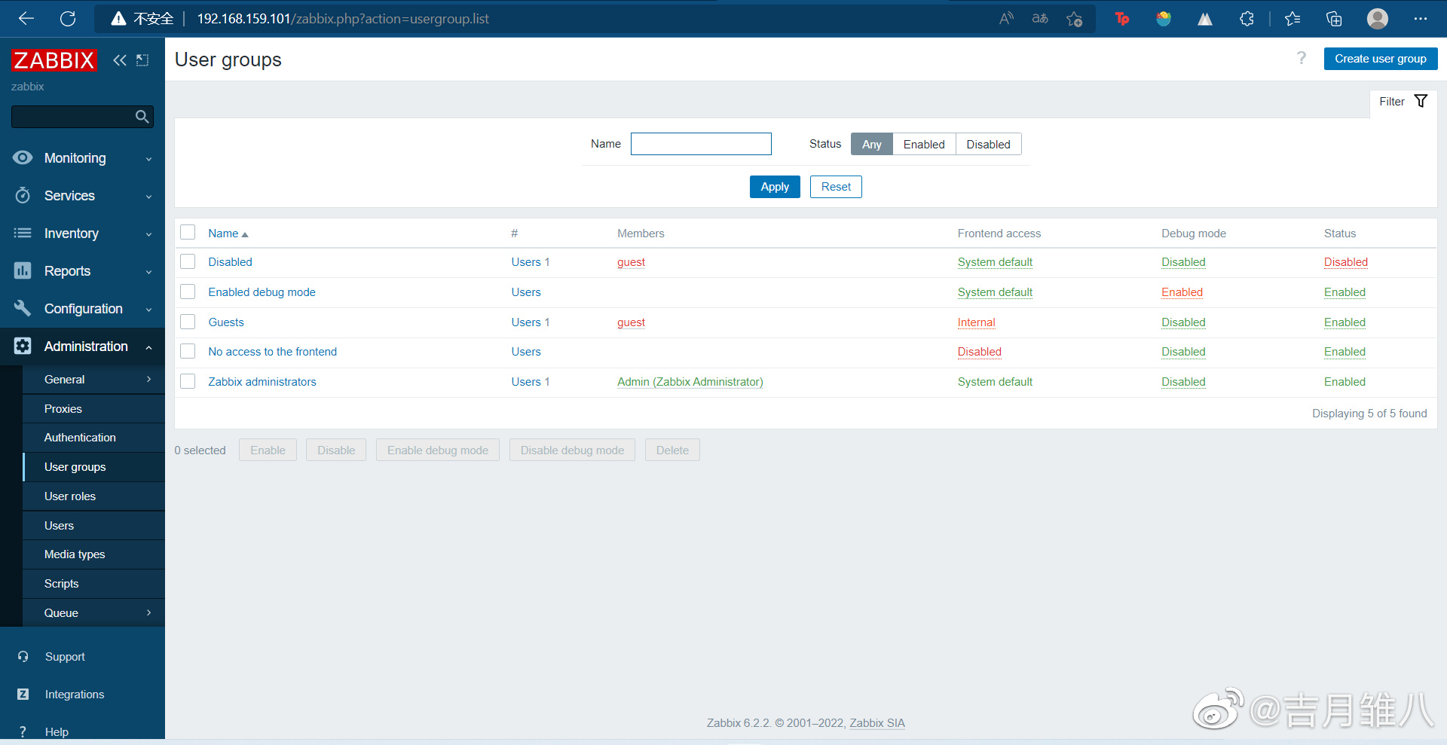Click the read aloud icon in address bar

(1006, 19)
